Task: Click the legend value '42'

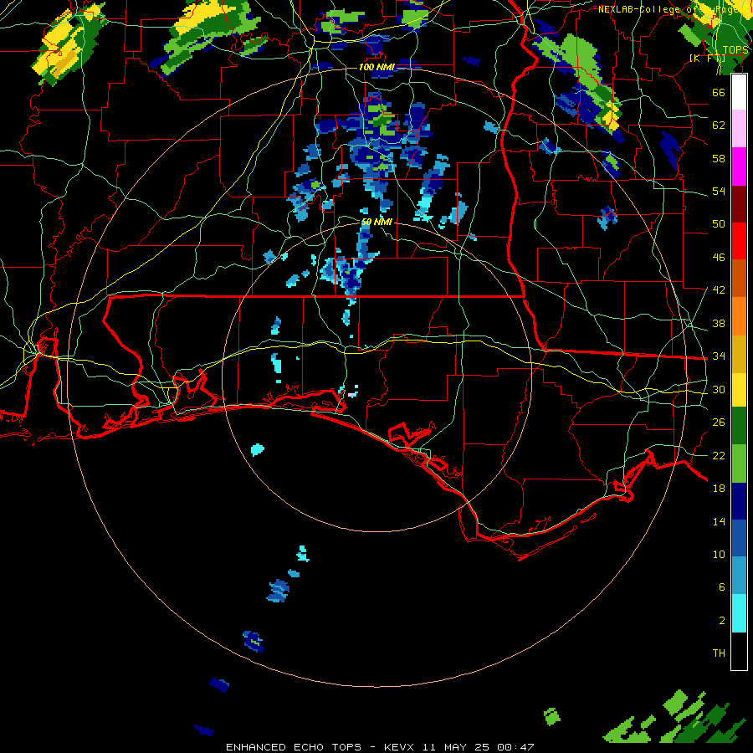Action: pos(719,289)
